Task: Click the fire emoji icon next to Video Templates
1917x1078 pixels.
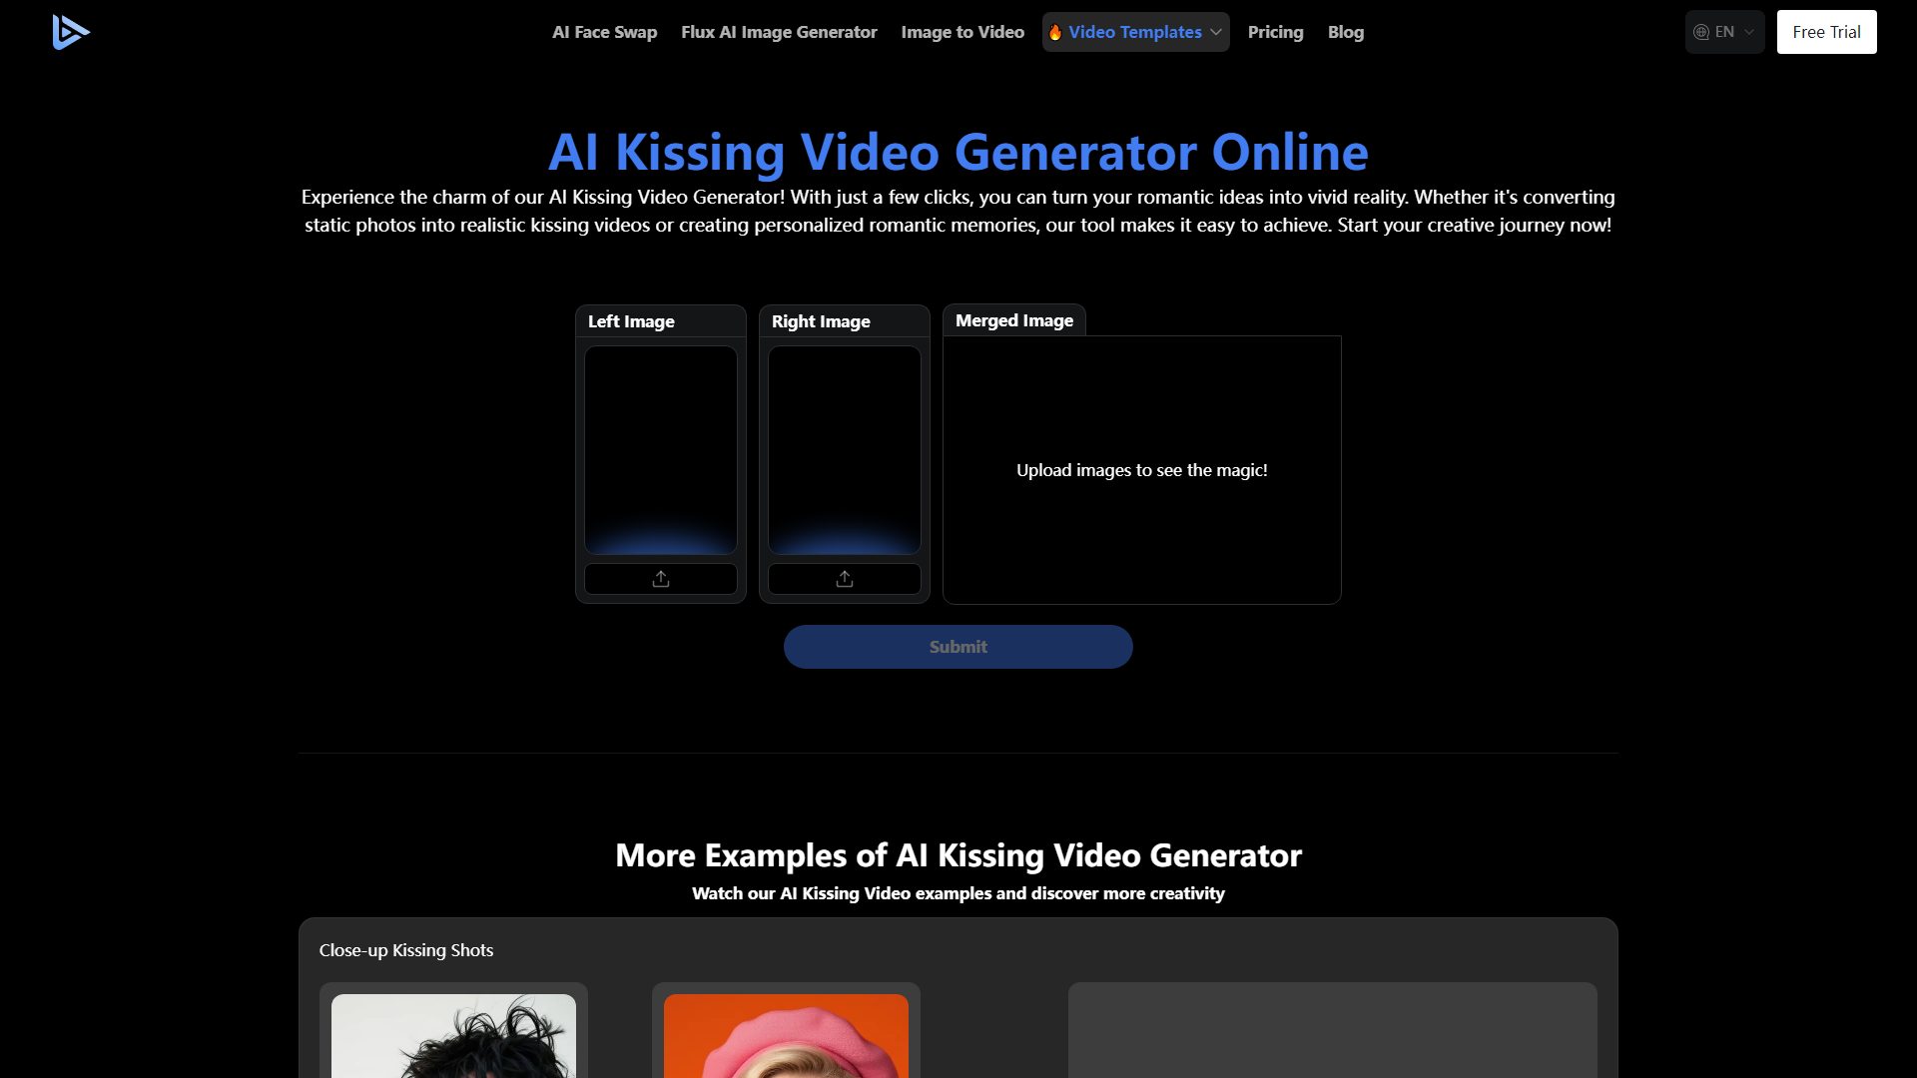Action: click(1053, 32)
